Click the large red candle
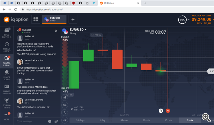The height and width of the screenshot is (125, 214). tap(117, 59)
